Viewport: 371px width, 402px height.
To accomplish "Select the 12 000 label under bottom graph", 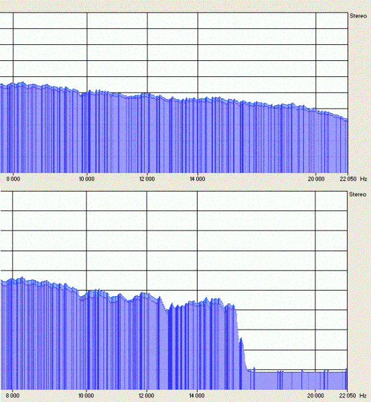I will [147, 395].
